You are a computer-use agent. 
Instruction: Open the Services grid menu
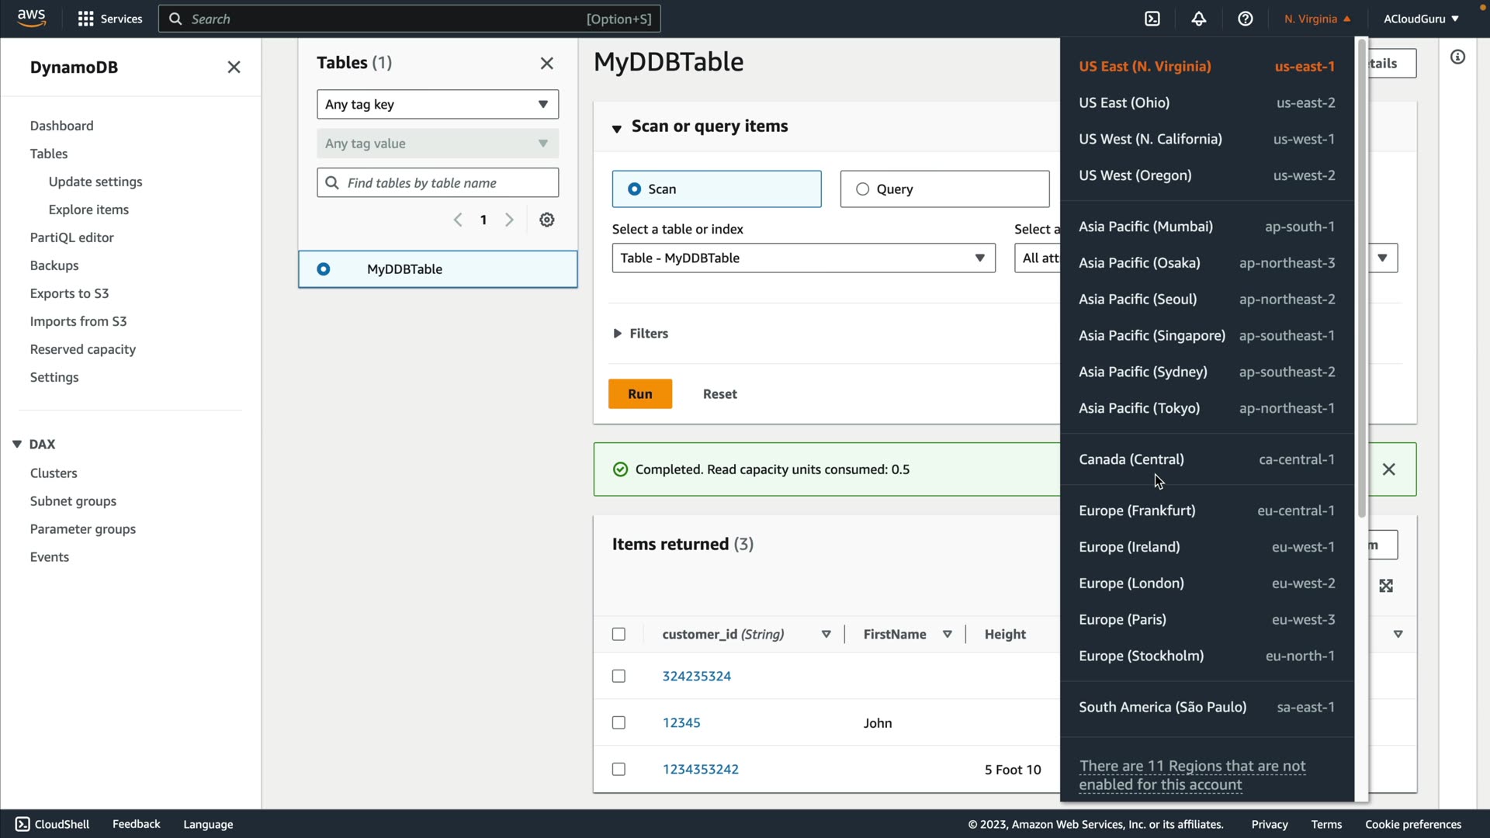[109, 19]
